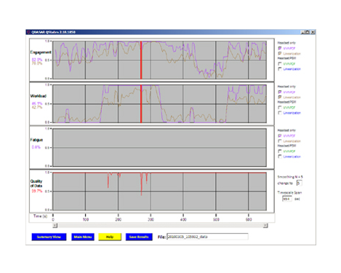
Task: Click red time marker in Engagement chart
Action: (x=141, y=60)
